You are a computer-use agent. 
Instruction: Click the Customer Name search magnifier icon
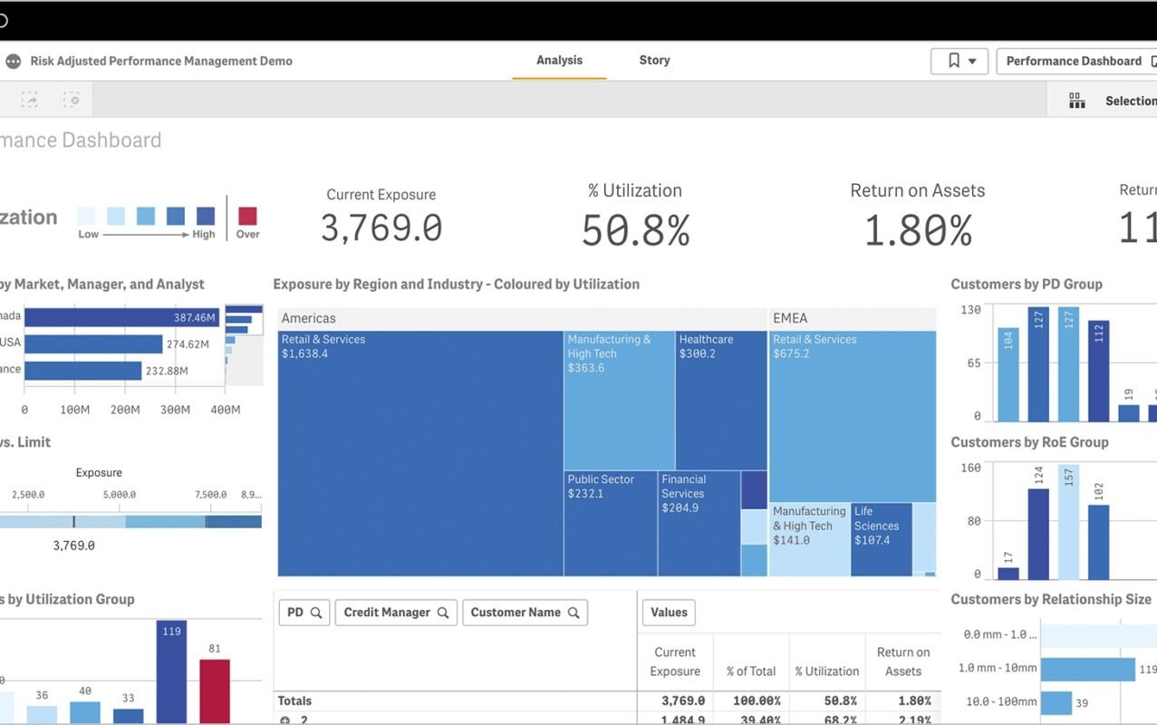574,613
